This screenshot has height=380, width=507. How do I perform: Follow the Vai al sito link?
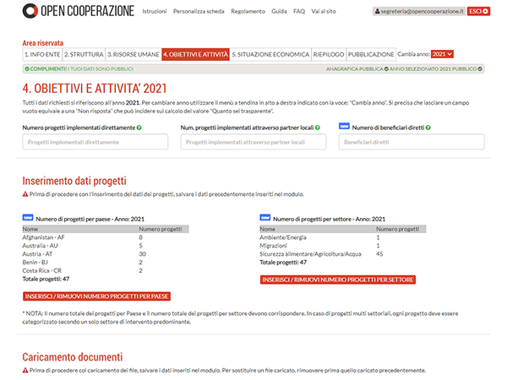[x=324, y=11]
